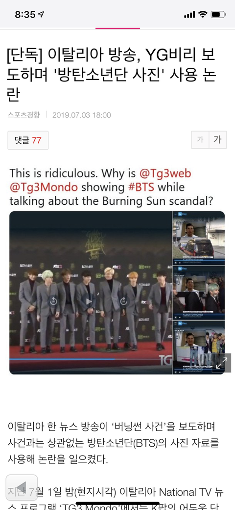Tap the top-right news clip thumbnail

(199, 238)
